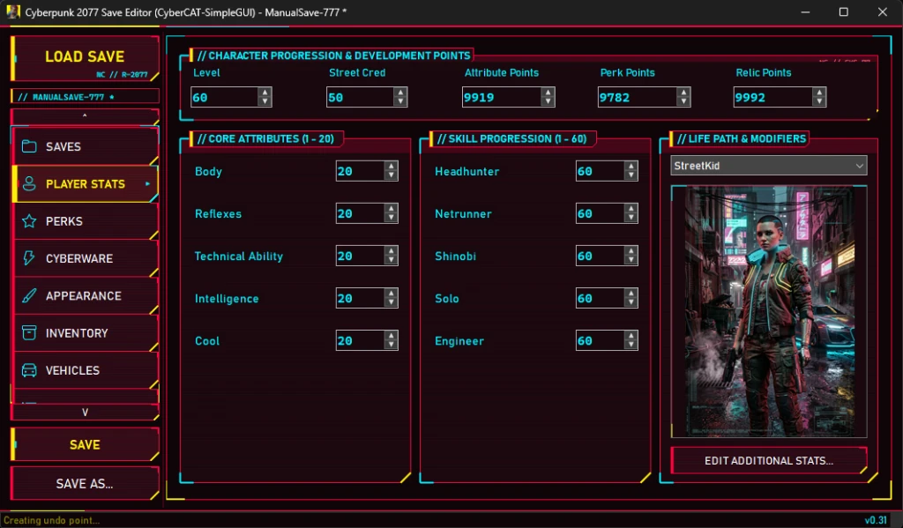
Task: Click the Appearance brush icon
Action: pyautogui.click(x=29, y=296)
